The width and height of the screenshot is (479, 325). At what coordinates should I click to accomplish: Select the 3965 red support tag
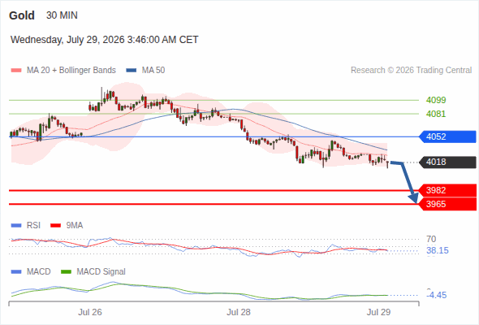pyautogui.click(x=447, y=204)
